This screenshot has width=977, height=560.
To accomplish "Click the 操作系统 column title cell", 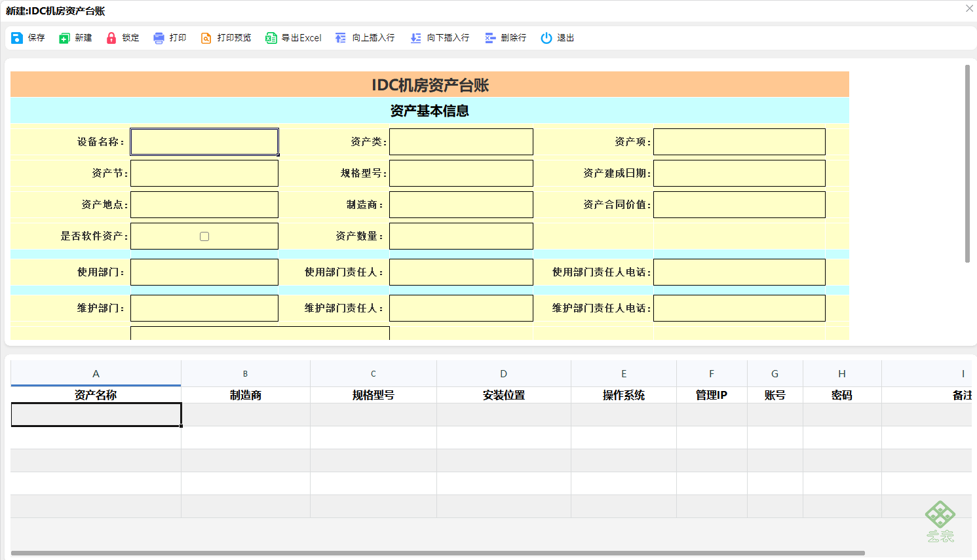I will [624, 395].
